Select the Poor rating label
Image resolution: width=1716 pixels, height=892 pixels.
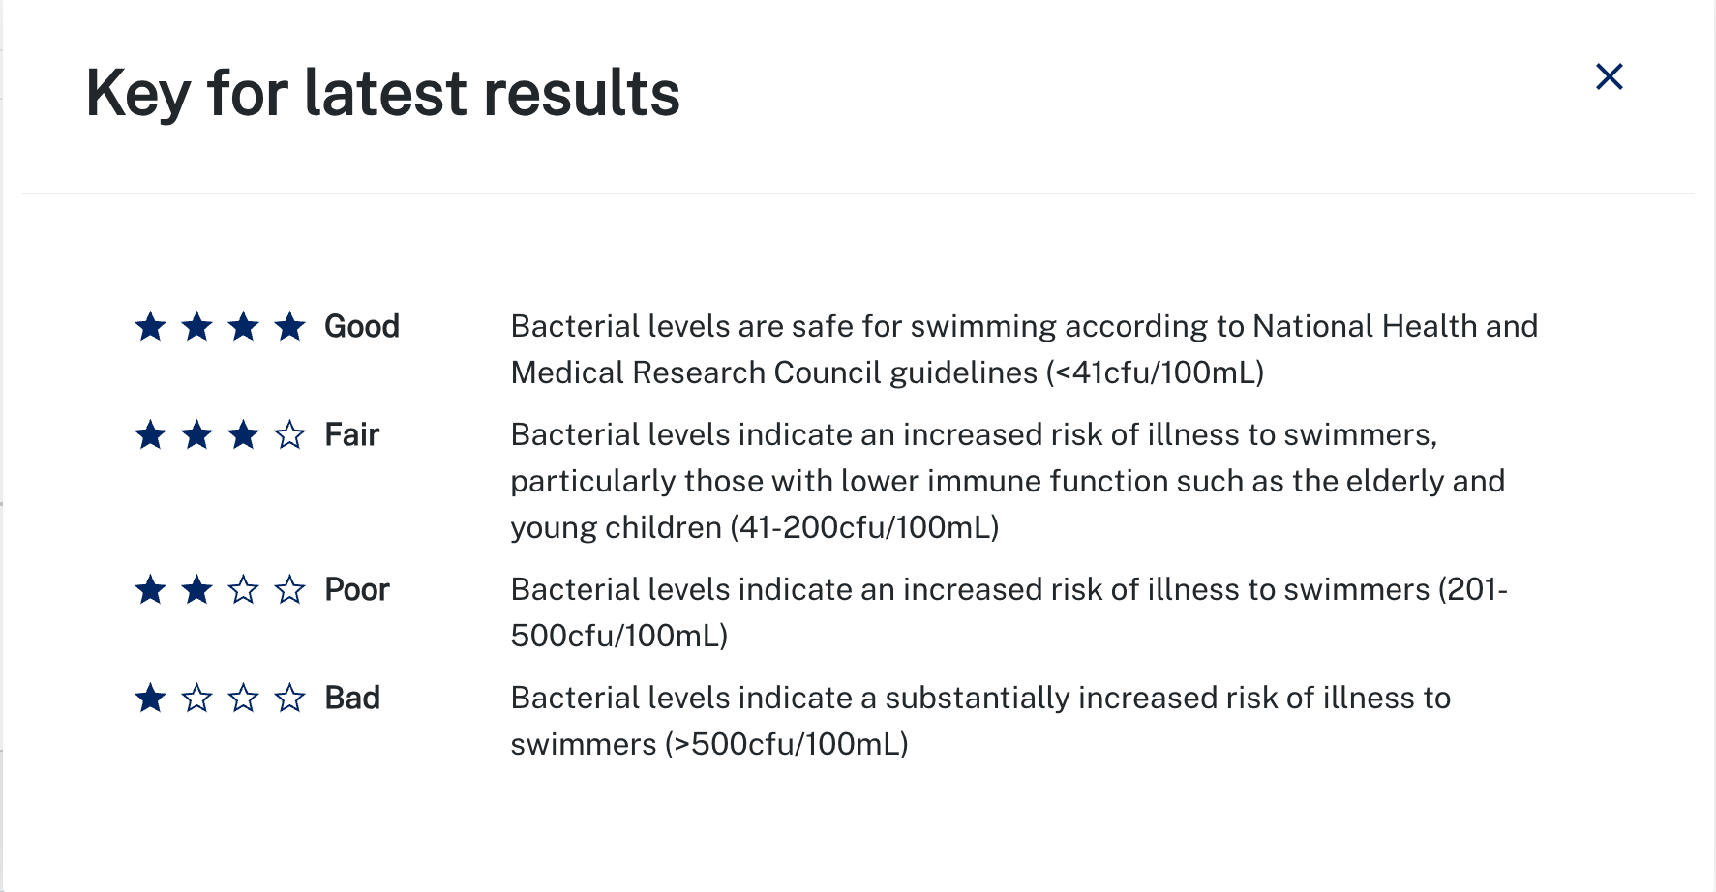357,589
